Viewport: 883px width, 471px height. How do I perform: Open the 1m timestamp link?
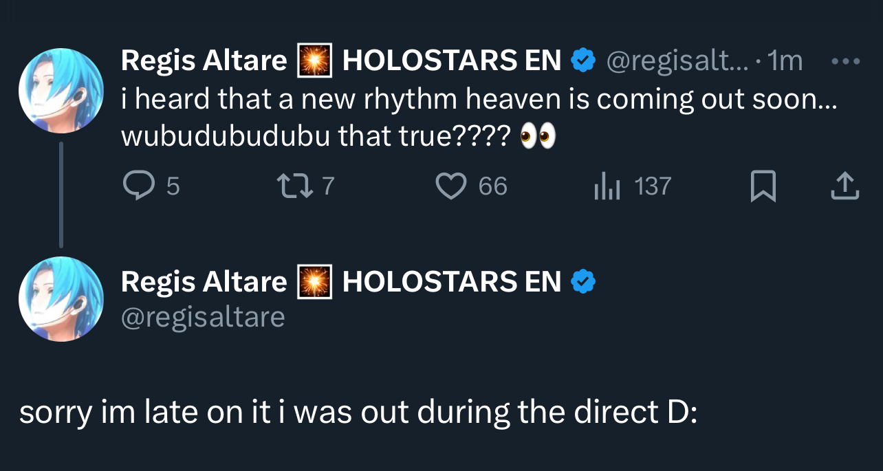(785, 61)
